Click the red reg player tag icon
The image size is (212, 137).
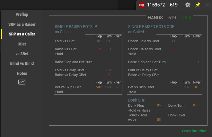point(142,5)
